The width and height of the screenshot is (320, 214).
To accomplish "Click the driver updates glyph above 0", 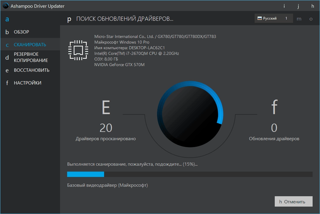I will [x=274, y=107].
